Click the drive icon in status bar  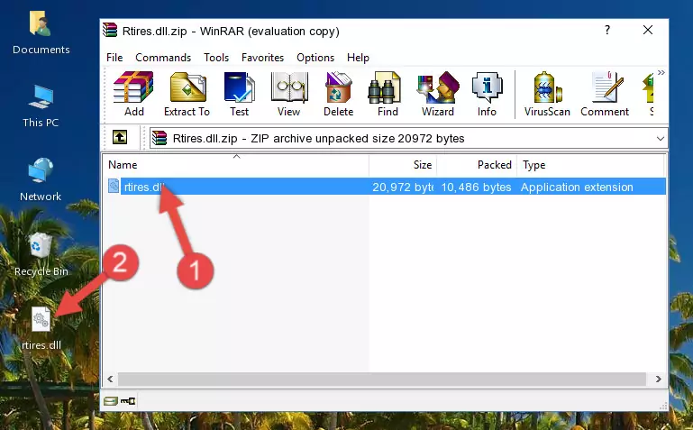click(110, 401)
